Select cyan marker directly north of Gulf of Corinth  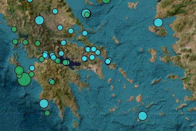pyautogui.click(x=61, y=53)
